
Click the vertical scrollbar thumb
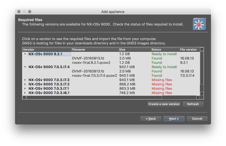[202, 68]
